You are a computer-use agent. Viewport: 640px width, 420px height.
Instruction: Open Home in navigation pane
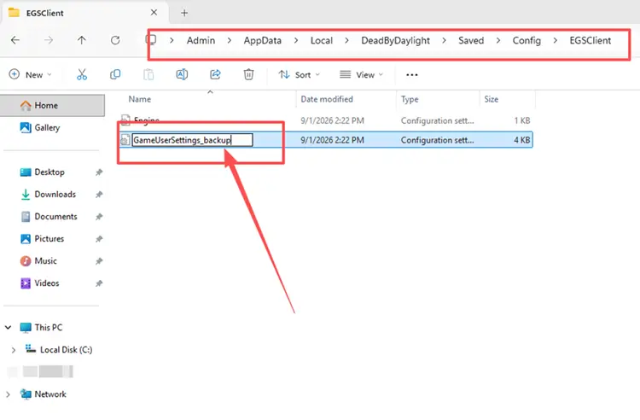[x=52, y=105]
